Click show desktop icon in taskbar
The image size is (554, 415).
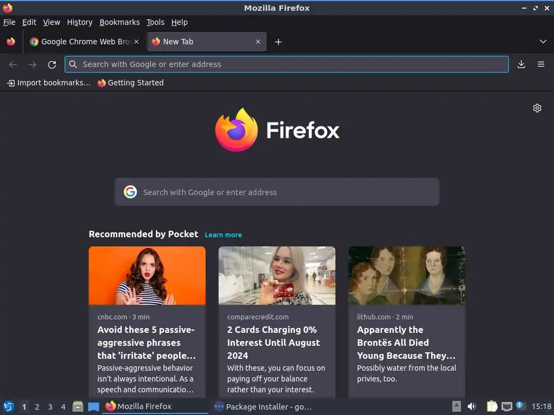point(93,407)
